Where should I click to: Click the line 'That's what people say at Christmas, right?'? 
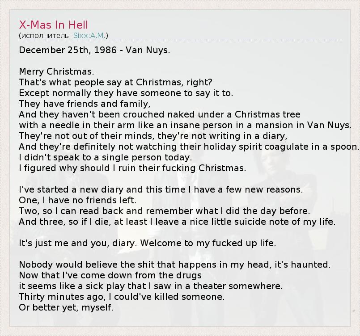(115, 82)
